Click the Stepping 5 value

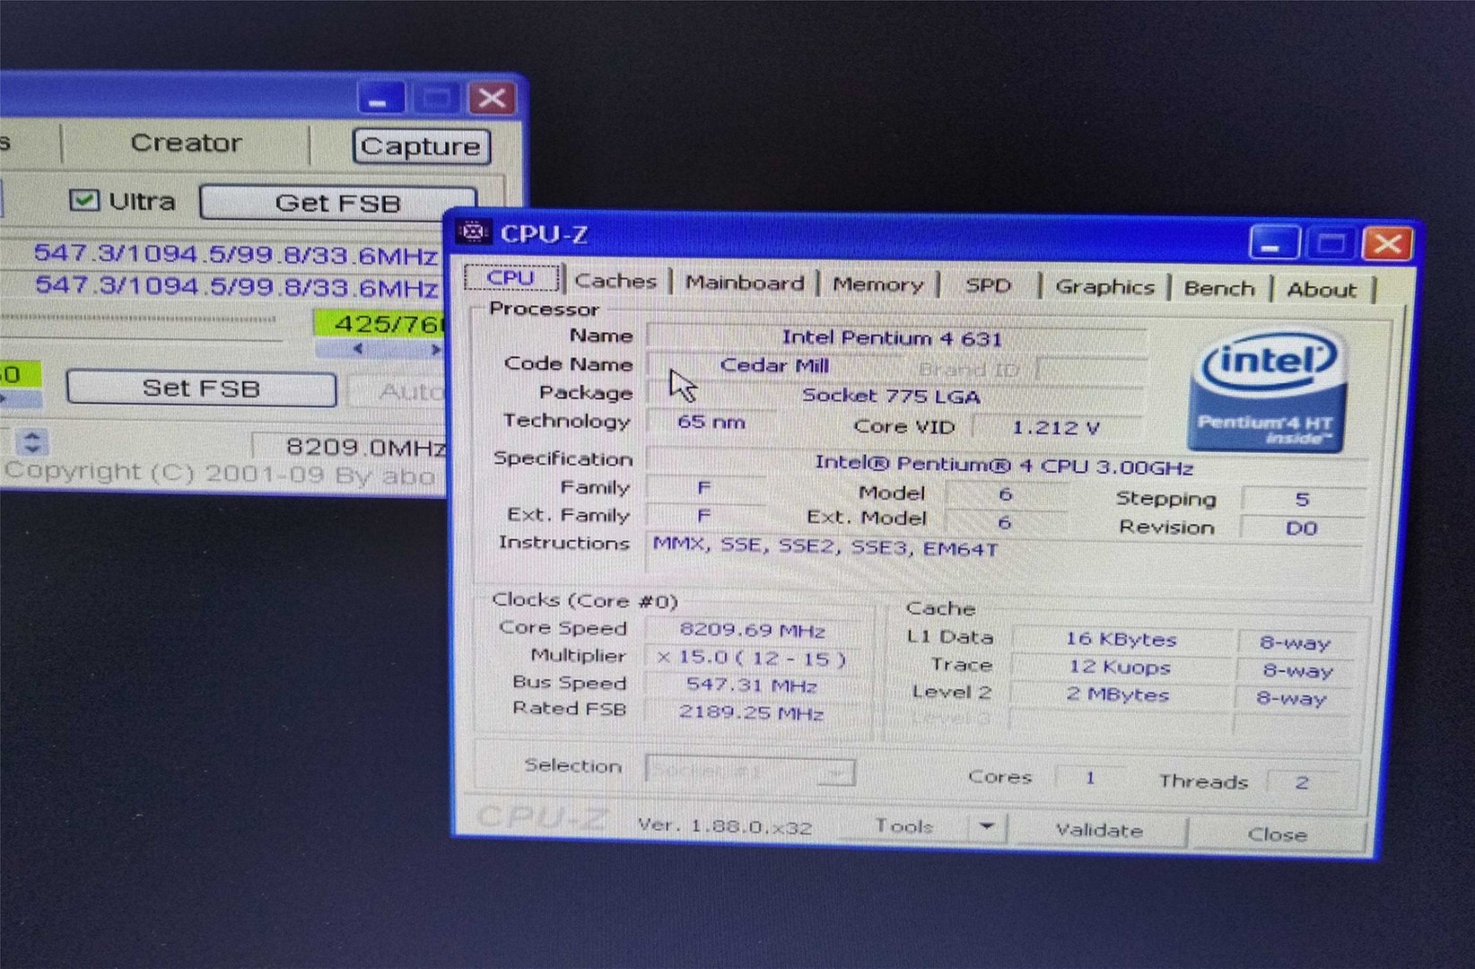click(1301, 499)
